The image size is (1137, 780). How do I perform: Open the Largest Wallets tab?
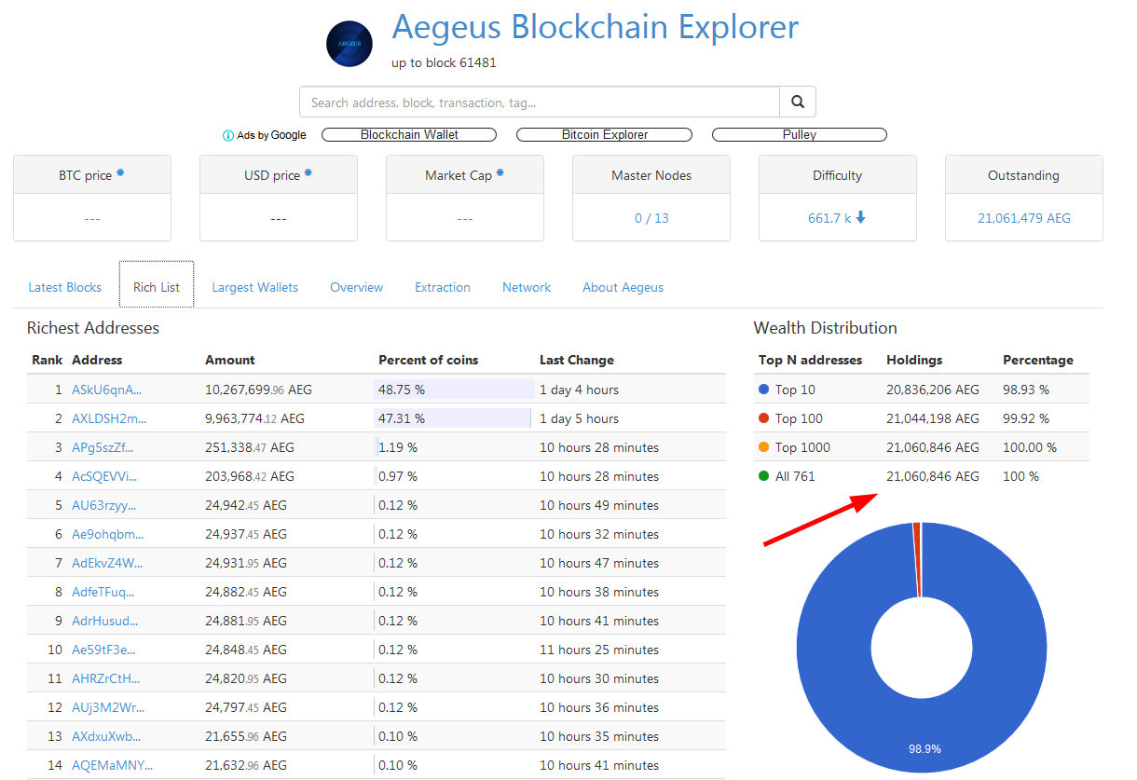click(x=254, y=287)
